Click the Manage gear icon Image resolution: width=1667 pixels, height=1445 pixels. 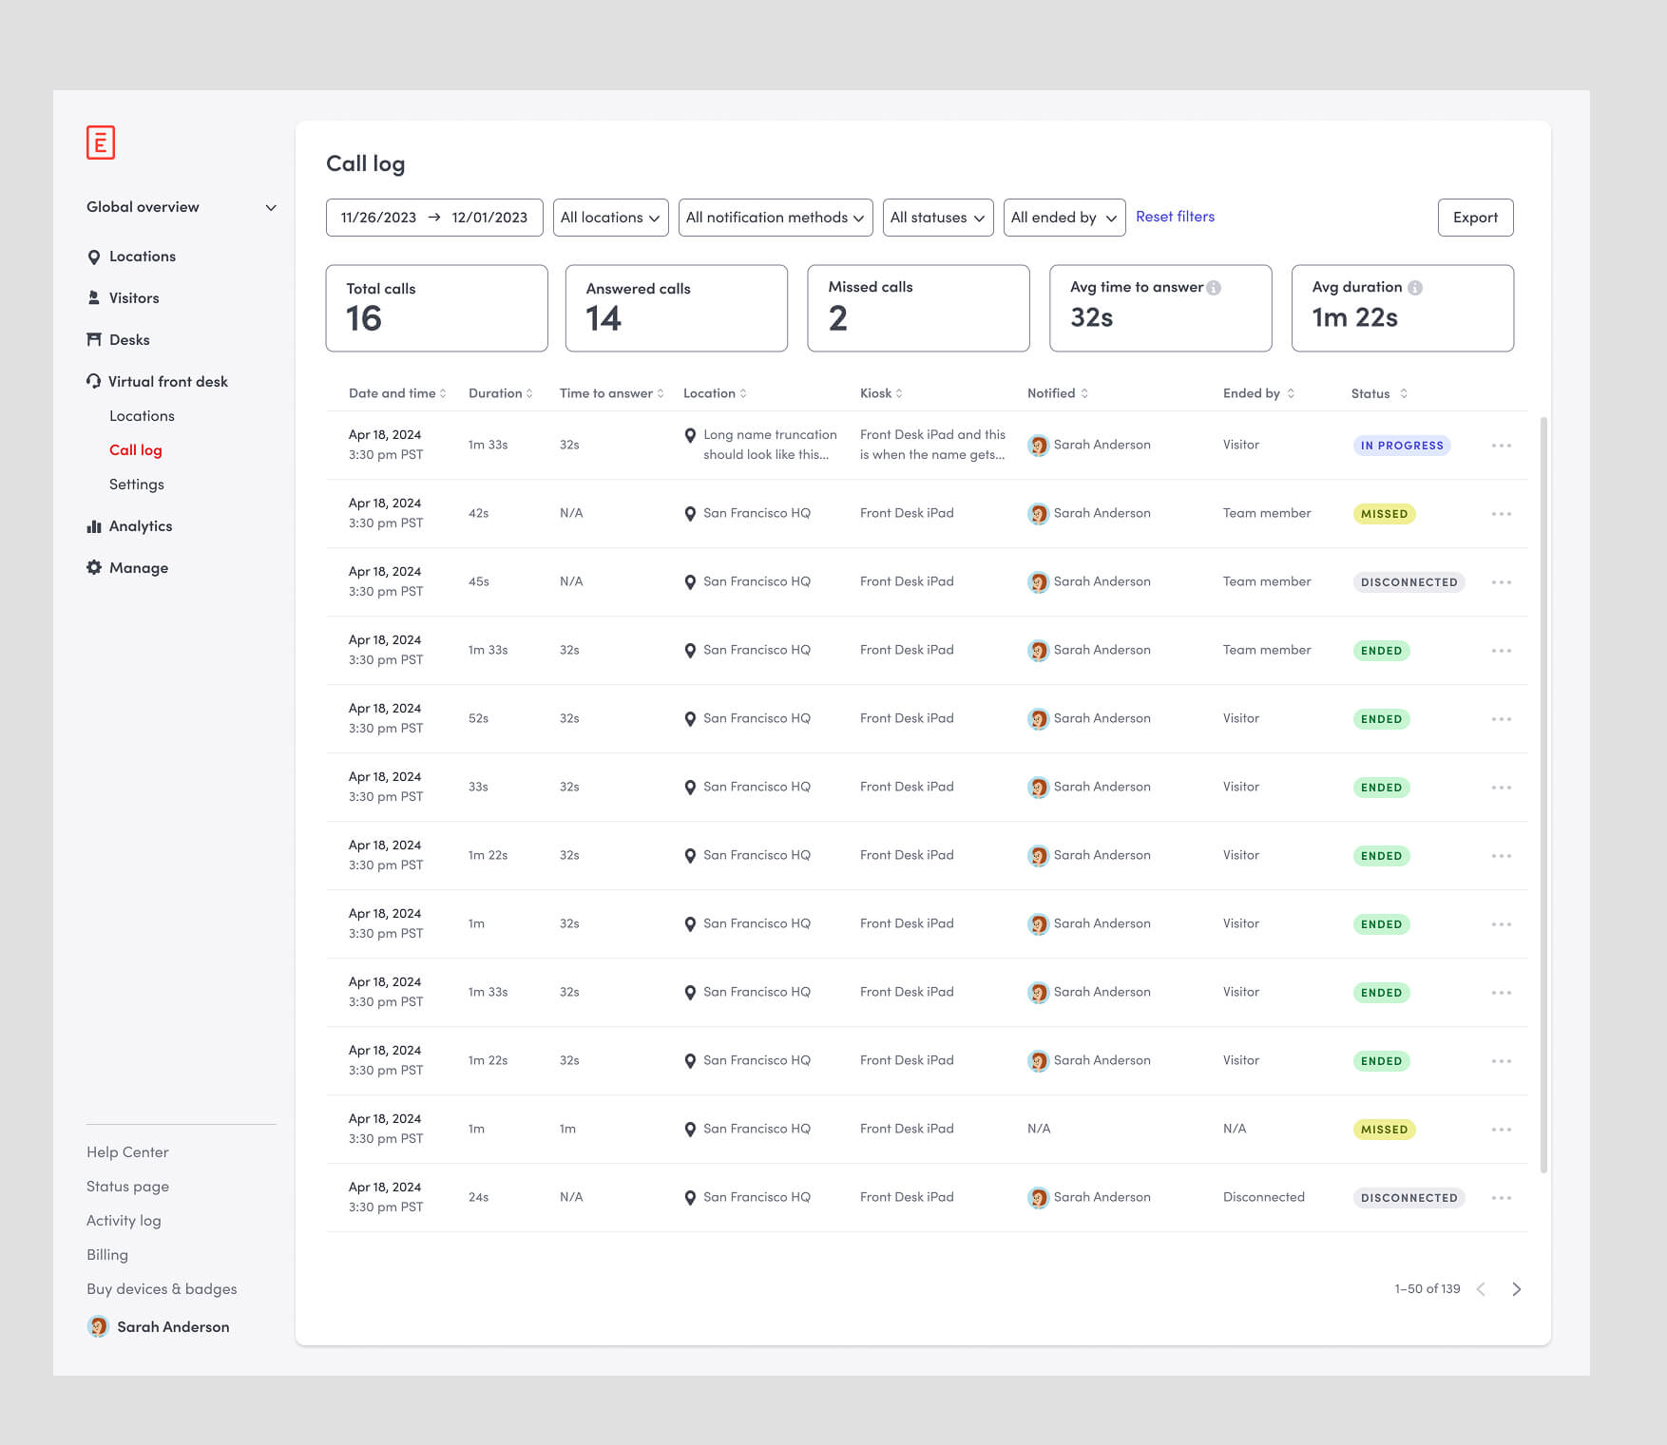94,567
